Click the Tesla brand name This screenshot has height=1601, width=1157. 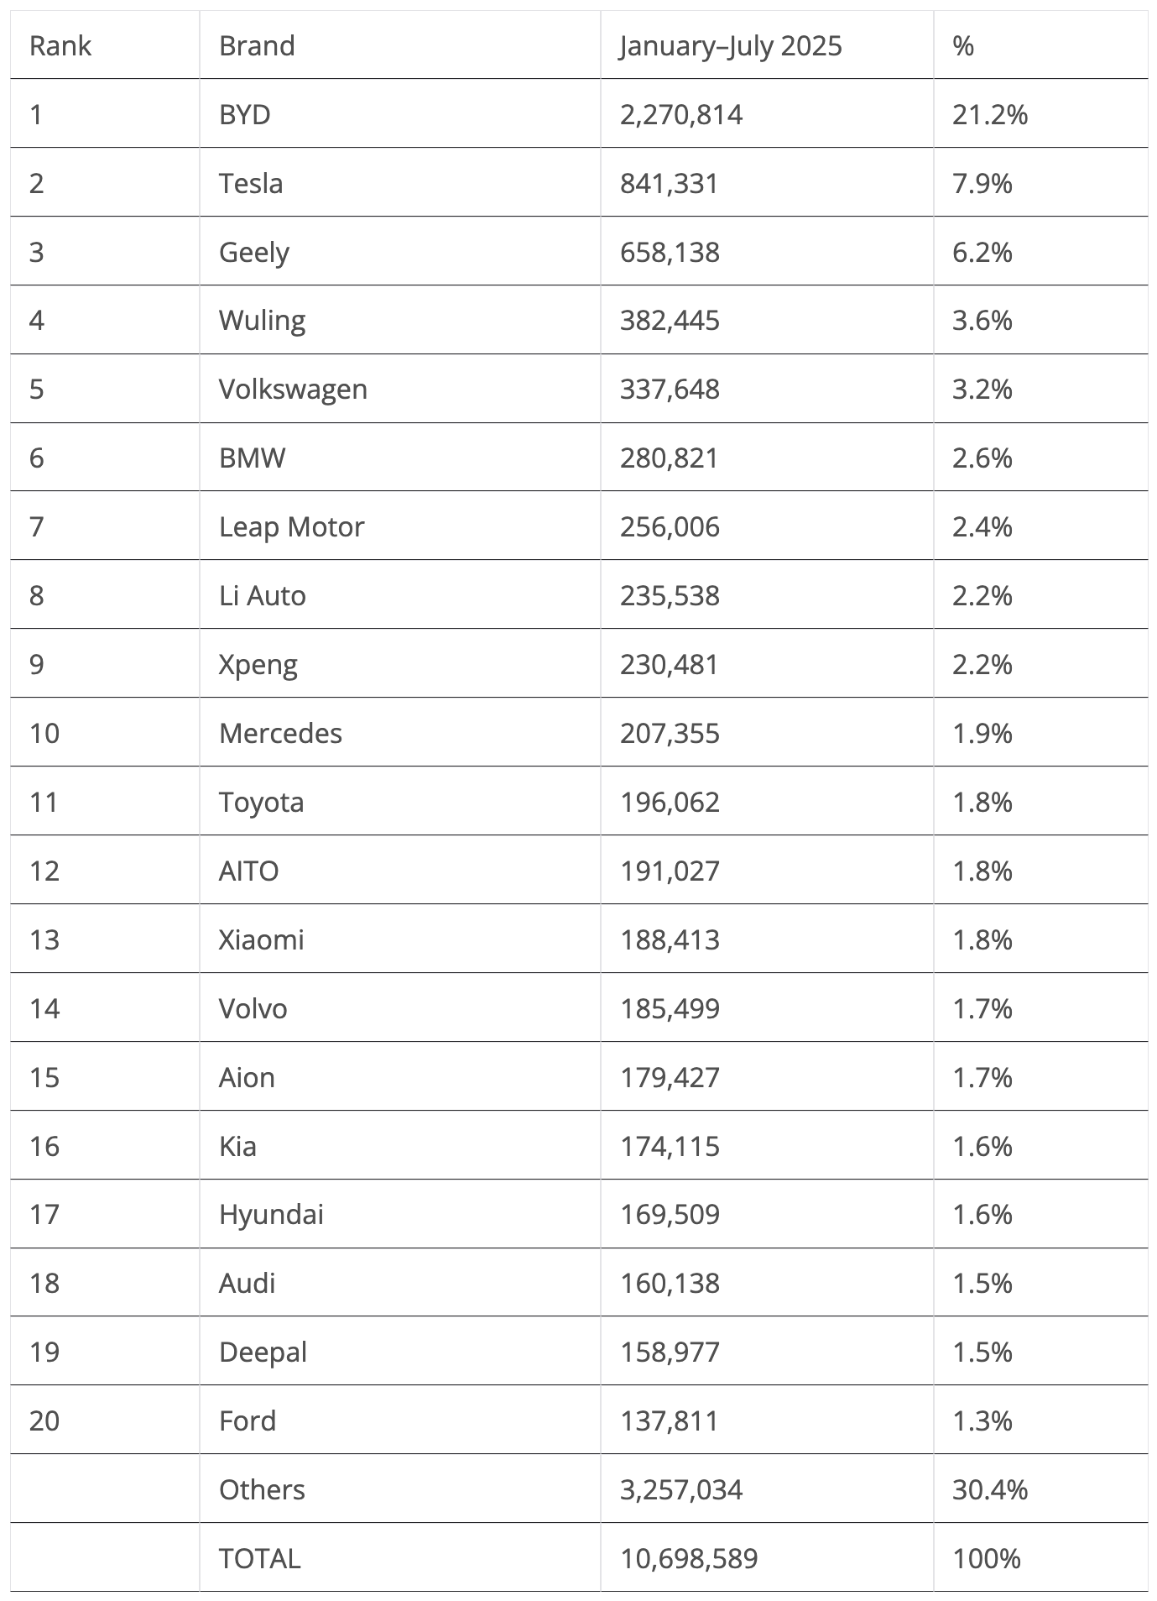coord(251,183)
